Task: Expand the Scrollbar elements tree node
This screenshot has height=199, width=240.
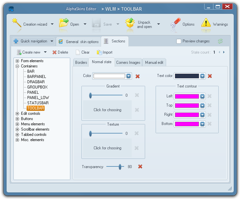Action: coord(17,129)
